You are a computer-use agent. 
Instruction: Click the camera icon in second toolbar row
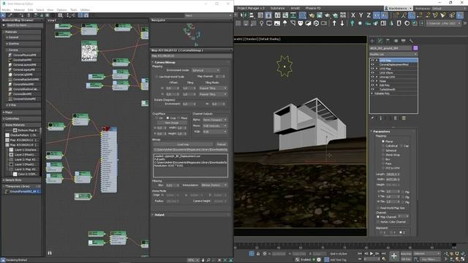324,23
